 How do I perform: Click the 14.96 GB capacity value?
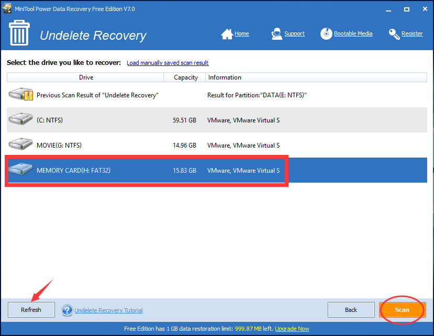click(x=184, y=145)
